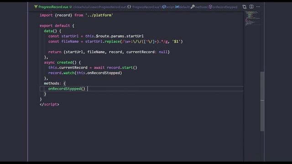292x164 pixels.
Task: Click '{record}' in the import statement
Action: click(63, 15)
